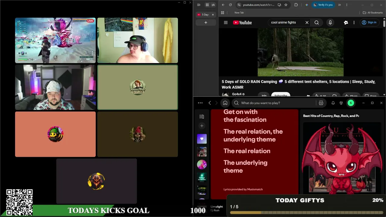The height and width of the screenshot is (217, 386).
Task: Open the pink round artist in Spotify sidebar
Action: click(202, 165)
